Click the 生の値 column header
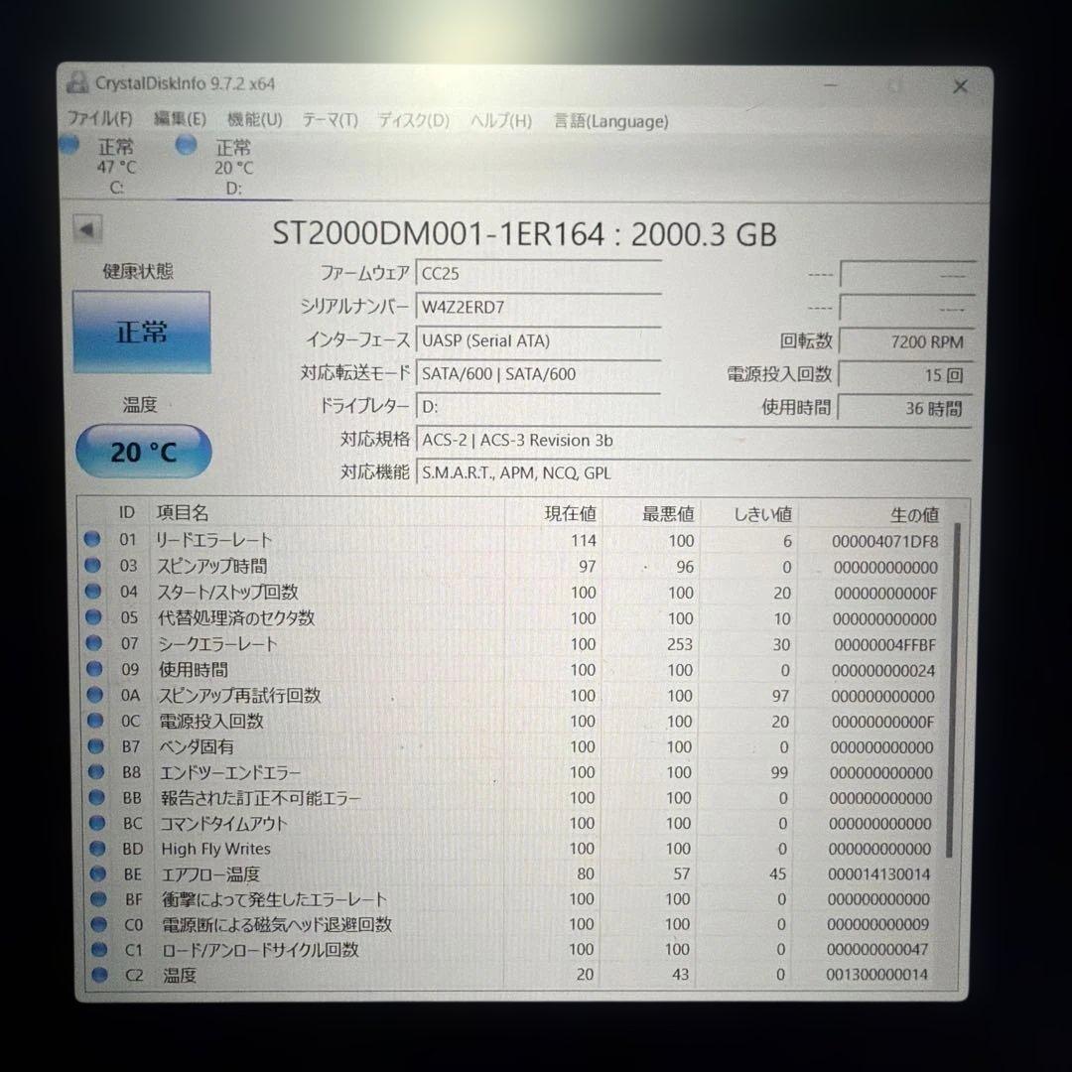1072x1072 pixels. point(914,515)
